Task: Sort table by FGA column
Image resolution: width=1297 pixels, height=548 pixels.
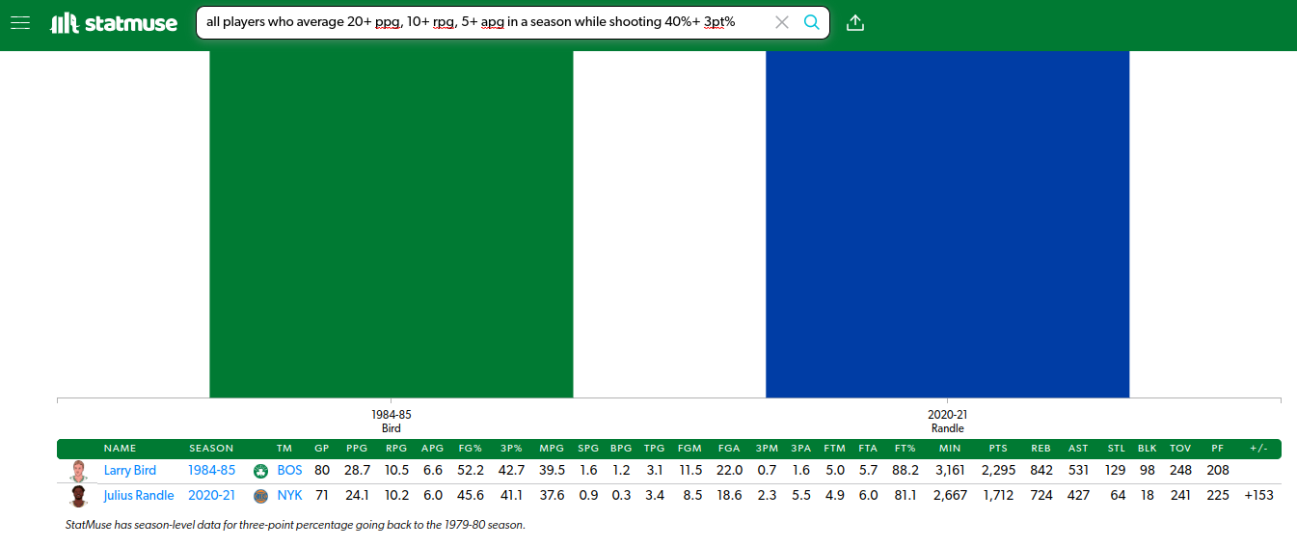Action: tap(729, 449)
